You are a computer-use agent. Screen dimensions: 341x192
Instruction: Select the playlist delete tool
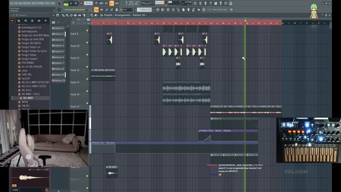coord(71,15)
